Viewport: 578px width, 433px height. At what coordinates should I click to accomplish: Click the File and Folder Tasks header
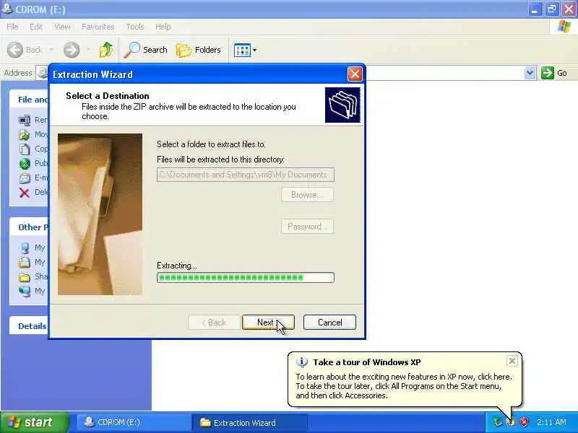point(29,100)
